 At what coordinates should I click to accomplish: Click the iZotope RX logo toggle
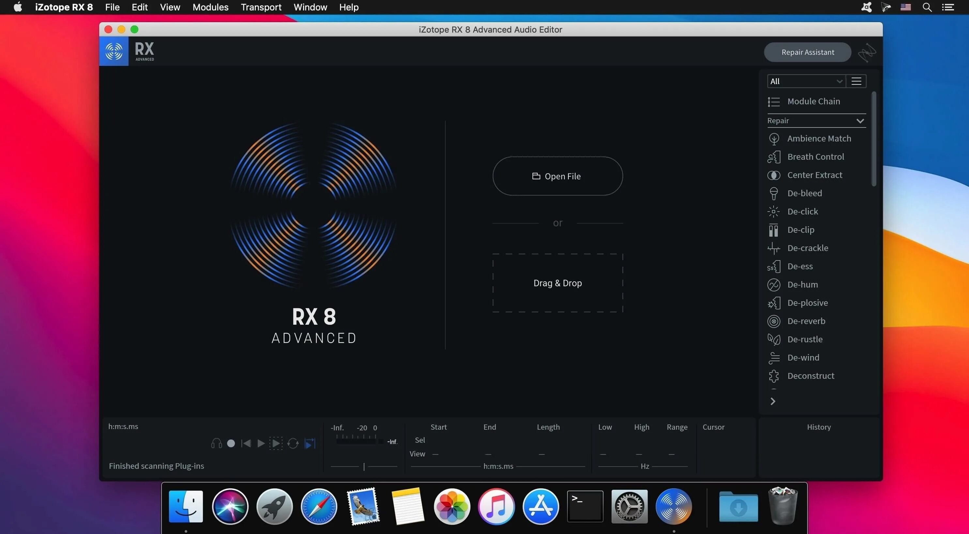114,51
